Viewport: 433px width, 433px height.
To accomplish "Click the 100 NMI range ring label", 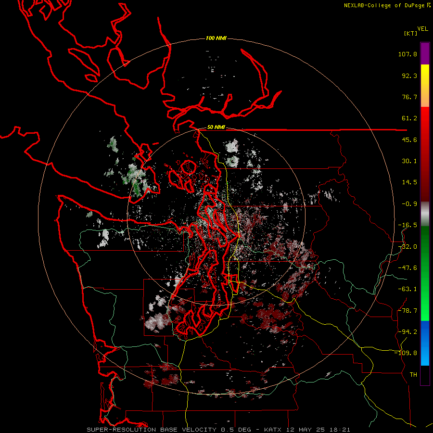I will click(x=216, y=38).
